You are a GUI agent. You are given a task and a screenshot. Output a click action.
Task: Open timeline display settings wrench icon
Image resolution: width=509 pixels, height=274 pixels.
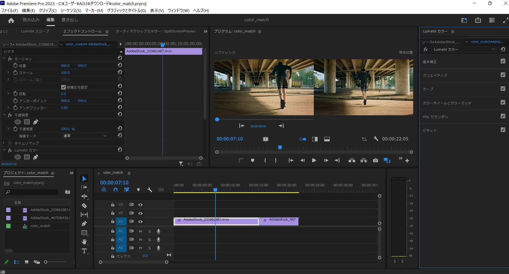(150, 190)
